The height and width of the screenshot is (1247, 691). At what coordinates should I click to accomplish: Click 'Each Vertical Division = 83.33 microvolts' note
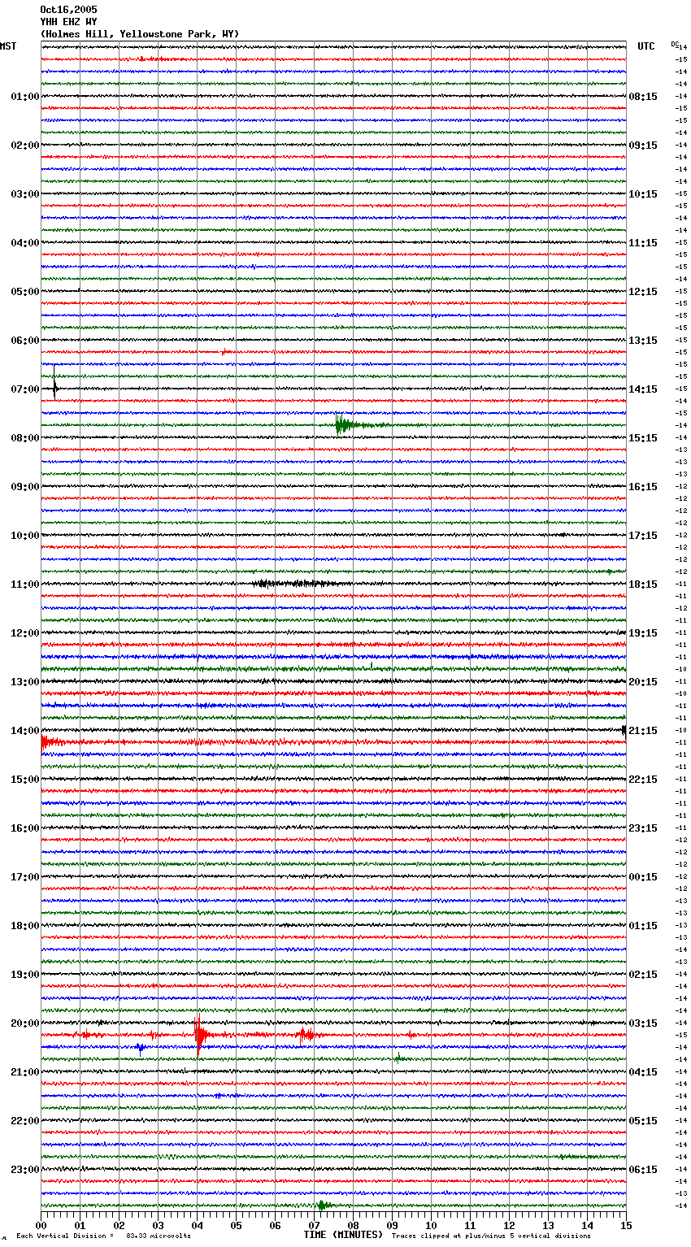(x=104, y=1236)
